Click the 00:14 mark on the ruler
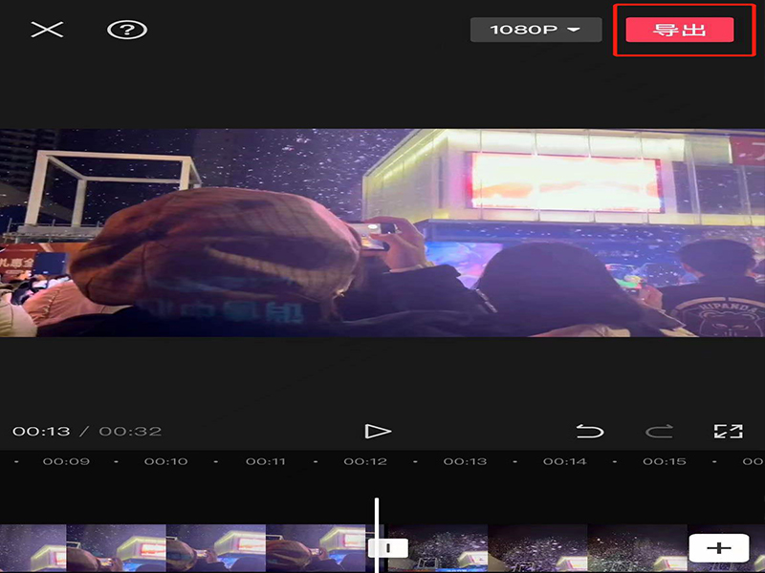 pos(564,462)
